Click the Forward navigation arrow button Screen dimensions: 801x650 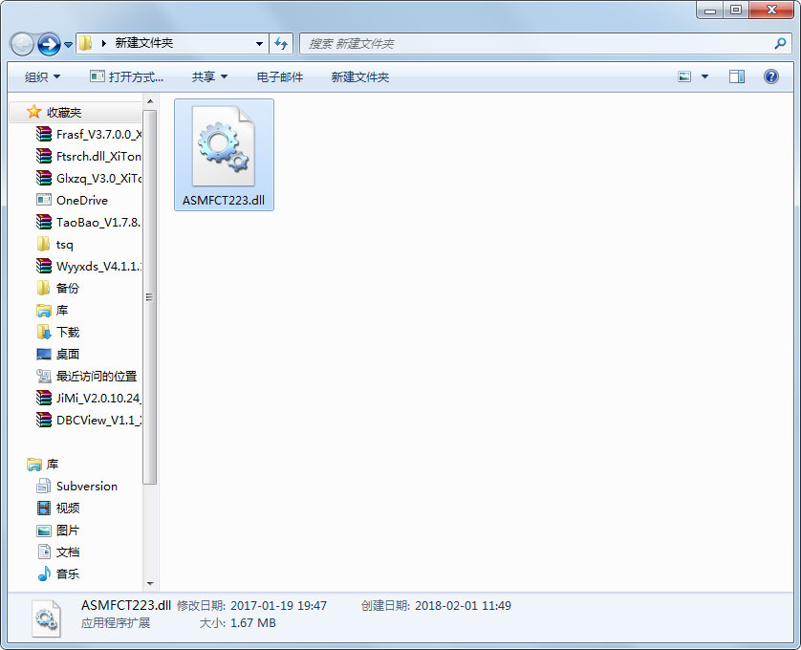(x=49, y=44)
